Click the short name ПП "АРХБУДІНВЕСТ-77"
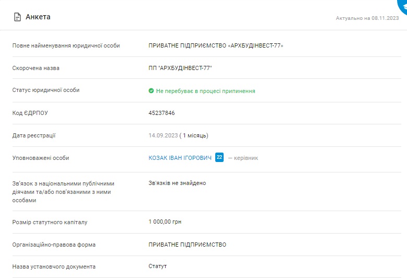The height and width of the screenshot is (278, 407). point(180,68)
